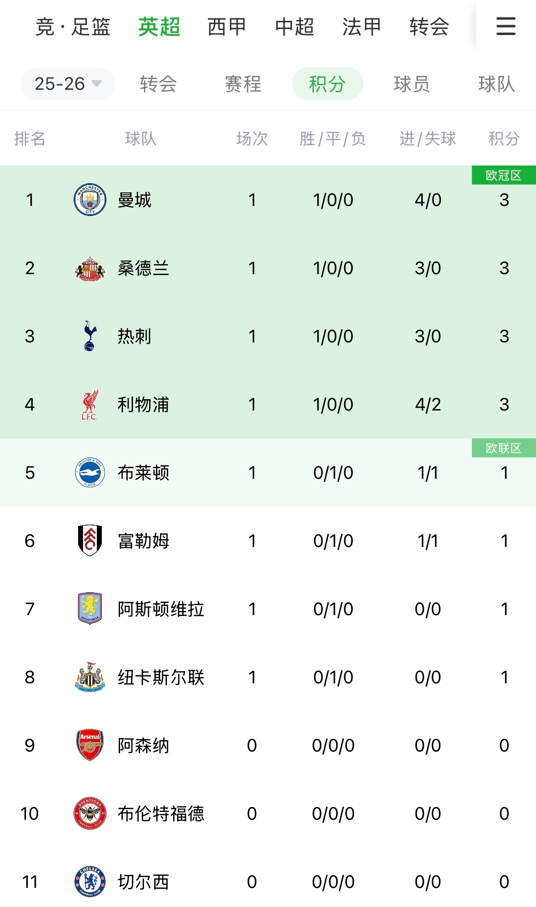This screenshot has height=907, width=536.
Task: Tap the Manchester City club crest
Action: pos(90,200)
